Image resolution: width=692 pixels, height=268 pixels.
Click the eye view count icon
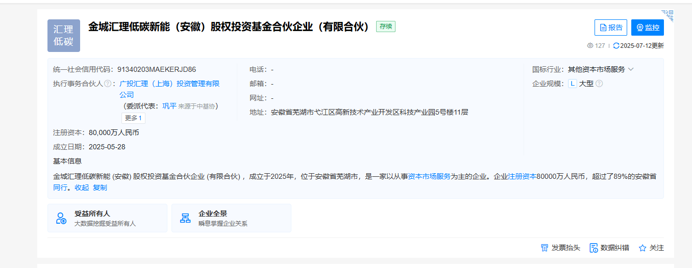click(x=590, y=46)
